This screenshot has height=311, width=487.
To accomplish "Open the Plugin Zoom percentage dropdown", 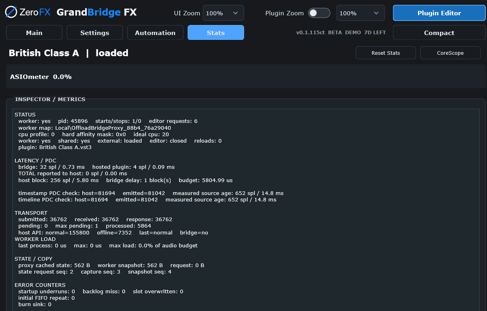I will [x=360, y=13].
